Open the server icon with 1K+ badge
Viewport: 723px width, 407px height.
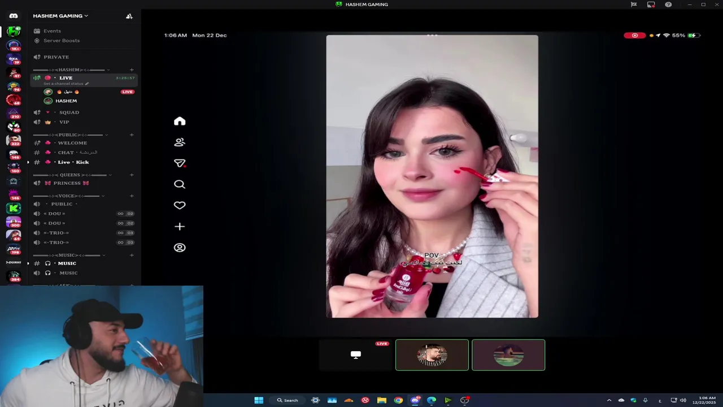(x=14, y=45)
